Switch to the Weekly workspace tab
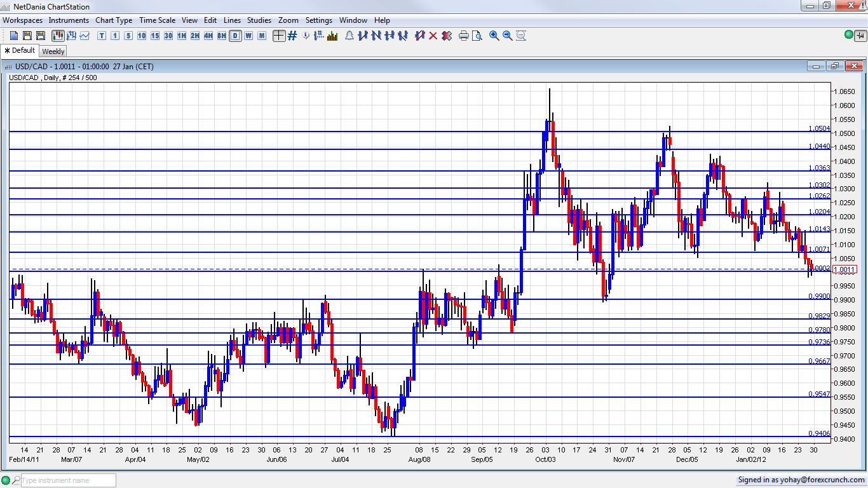868x488 pixels. pyautogui.click(x=53, y=51)
